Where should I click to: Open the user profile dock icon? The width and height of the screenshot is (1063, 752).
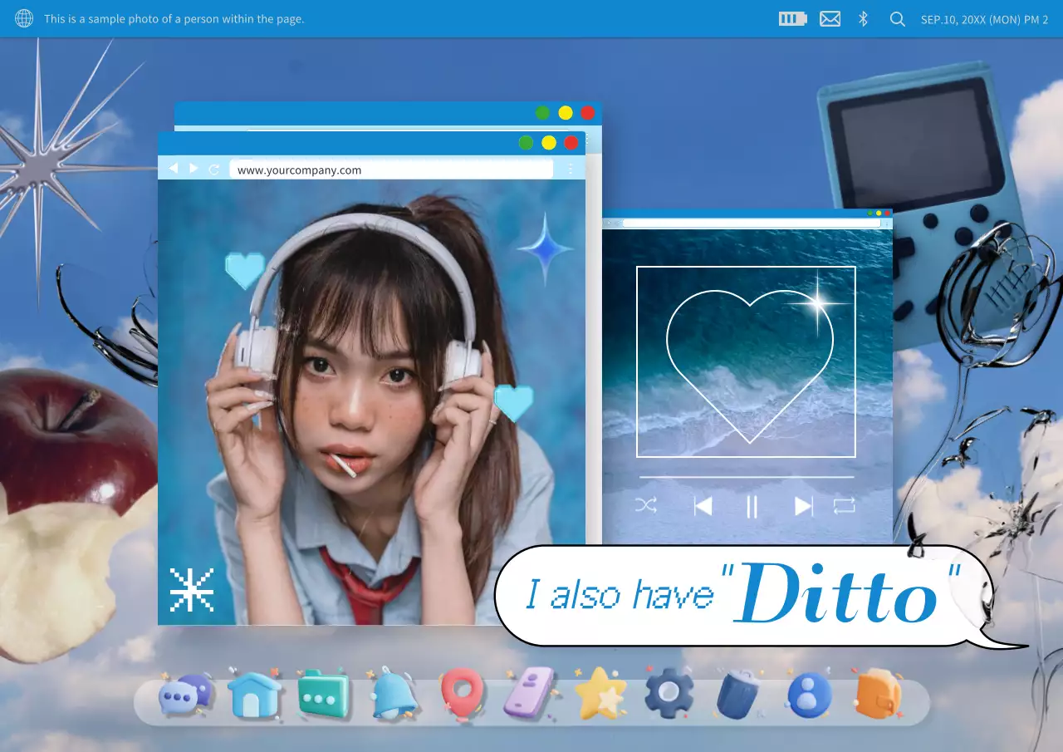(808, 694)
